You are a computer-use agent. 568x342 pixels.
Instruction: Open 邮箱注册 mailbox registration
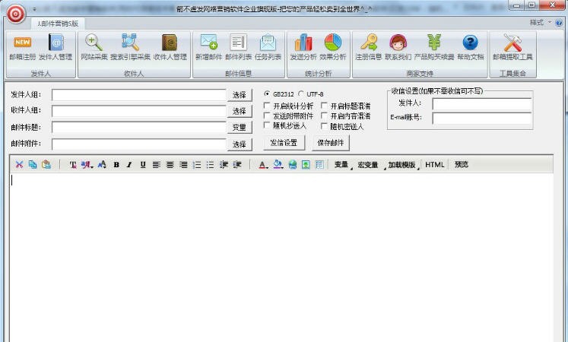point(23,47)
